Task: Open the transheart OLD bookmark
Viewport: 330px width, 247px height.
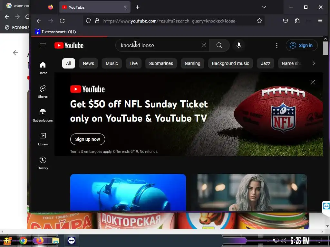Action: (57, 32)
